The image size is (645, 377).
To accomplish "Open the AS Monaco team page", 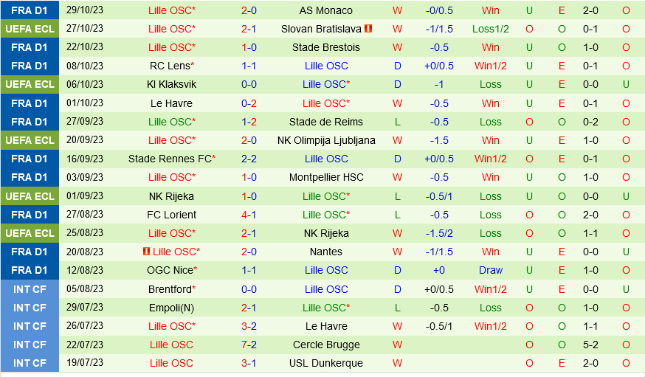I will click(325, 10).
